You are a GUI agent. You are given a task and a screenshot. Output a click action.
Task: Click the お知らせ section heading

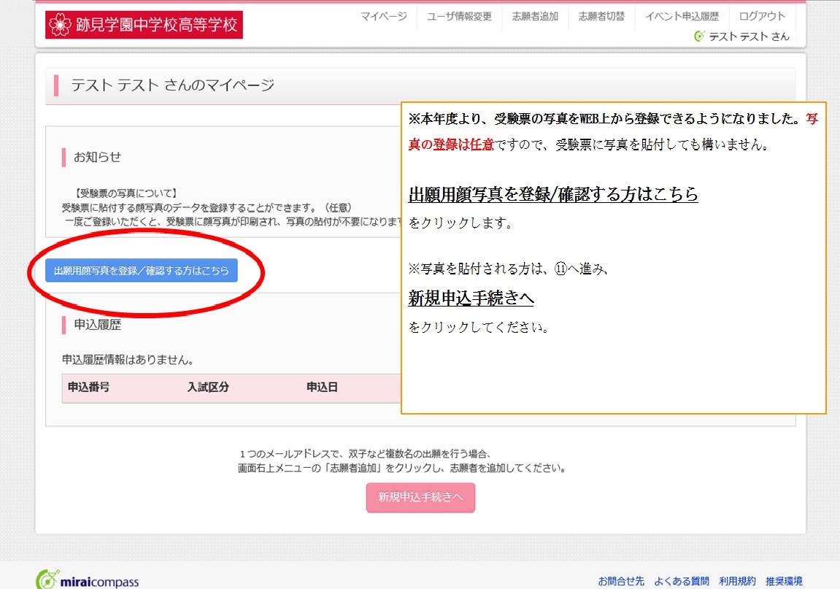(x=98, y=157)
